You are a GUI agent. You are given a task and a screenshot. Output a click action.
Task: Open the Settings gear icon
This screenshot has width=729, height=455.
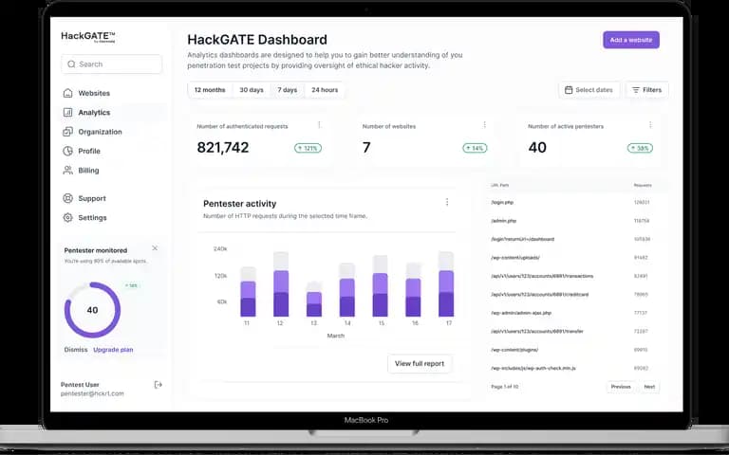click(68, 217)
